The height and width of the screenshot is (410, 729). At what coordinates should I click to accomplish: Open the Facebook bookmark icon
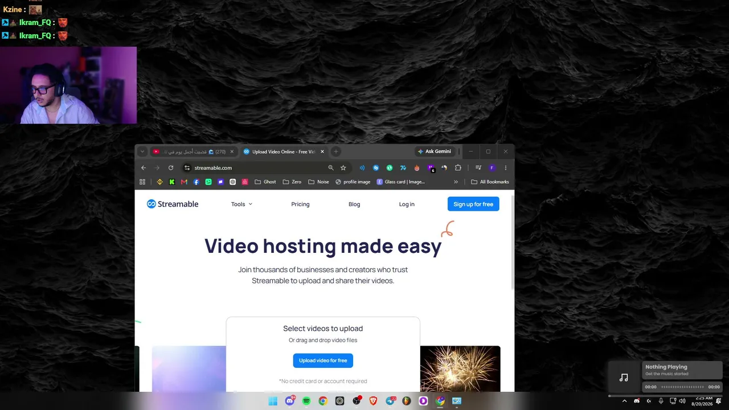(x=196, y=182)
